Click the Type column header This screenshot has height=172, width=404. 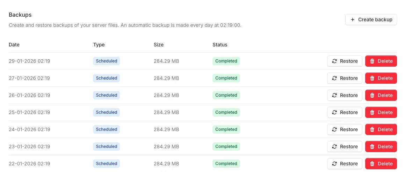coord(99,45)
